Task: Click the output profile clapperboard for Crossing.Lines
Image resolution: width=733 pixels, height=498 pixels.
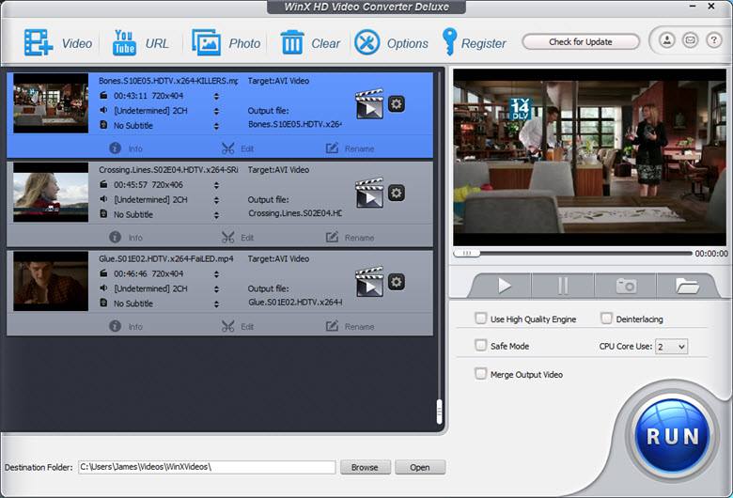Action: (369, 193)
